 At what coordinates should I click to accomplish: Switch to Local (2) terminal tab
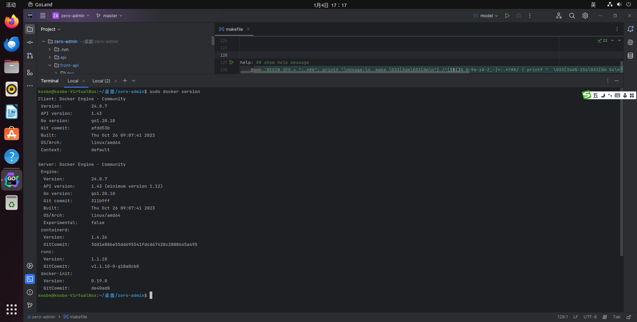[x=101, y=81]
